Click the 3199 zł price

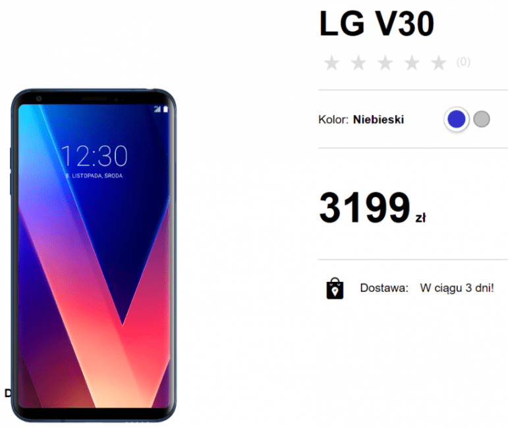coord(372,208)
